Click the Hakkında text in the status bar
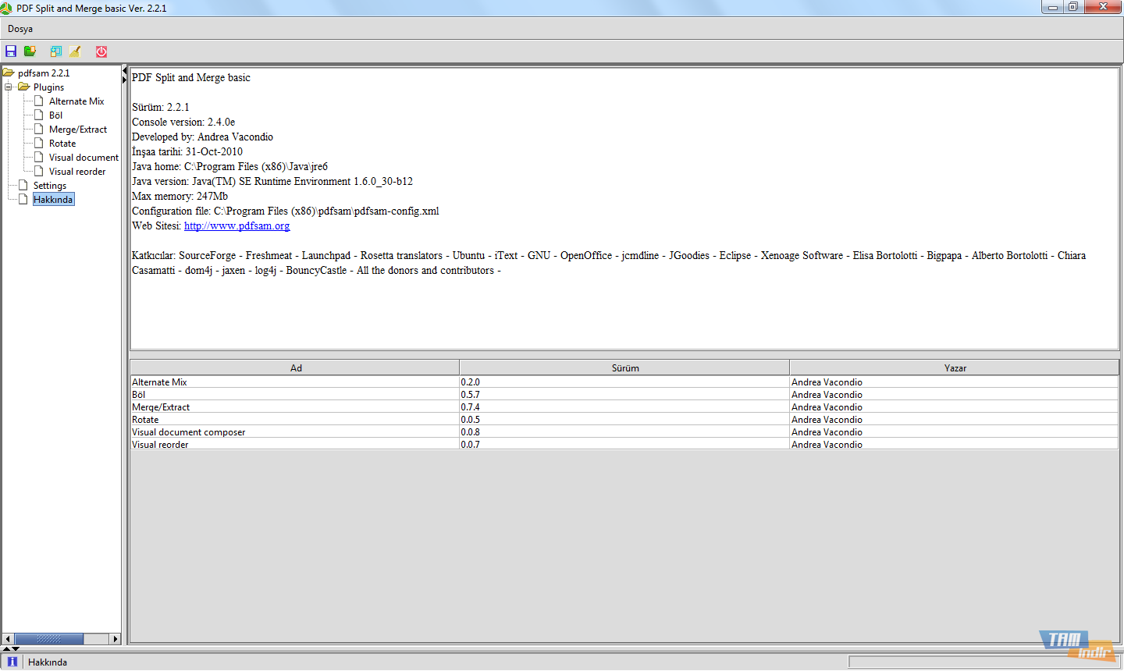Screen dimensions: 1124x671 pyautogui.click(x=48, y=662)
